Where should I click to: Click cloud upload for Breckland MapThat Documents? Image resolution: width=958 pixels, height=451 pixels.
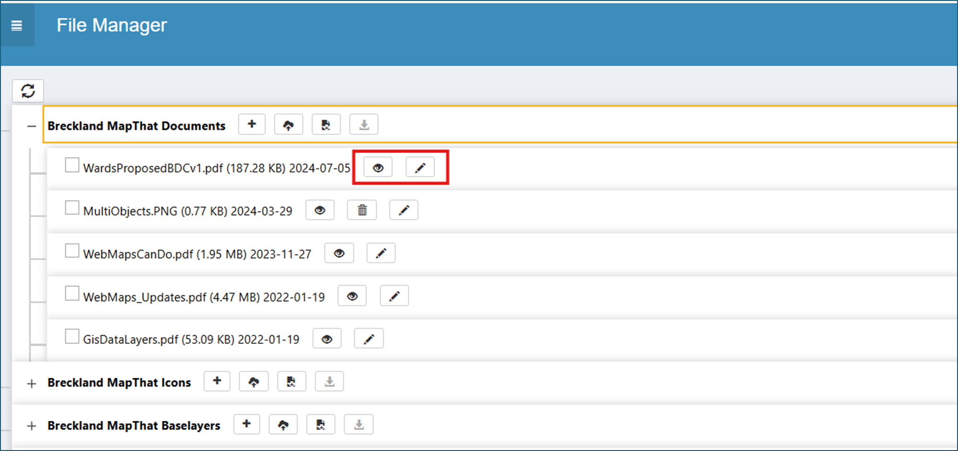pyautogui.click(x=288, y=125)
